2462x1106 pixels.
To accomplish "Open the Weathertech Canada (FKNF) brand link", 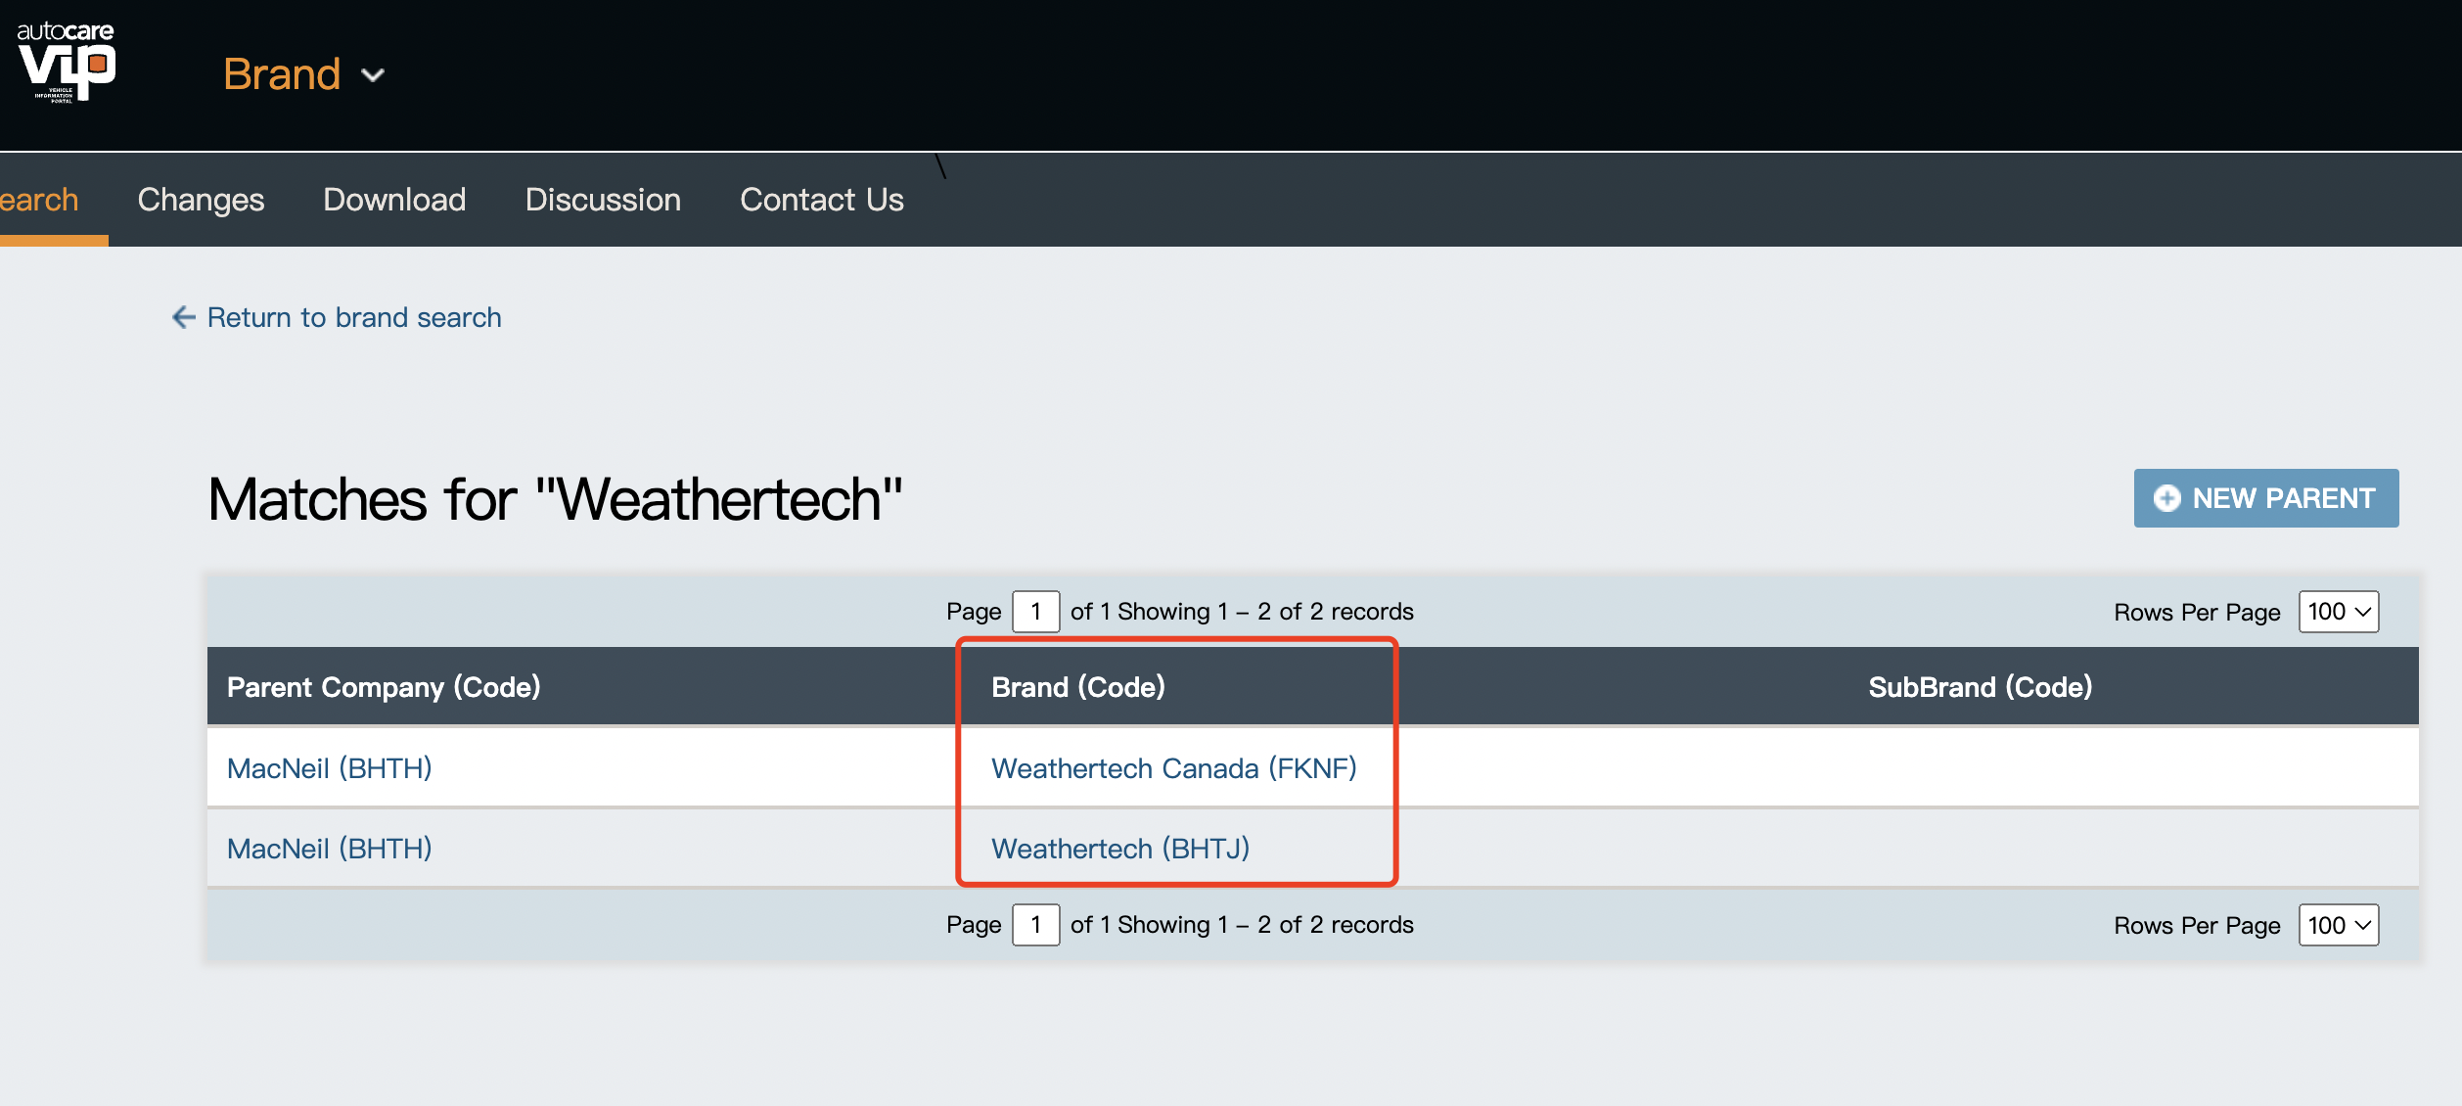I will 1173,768.
